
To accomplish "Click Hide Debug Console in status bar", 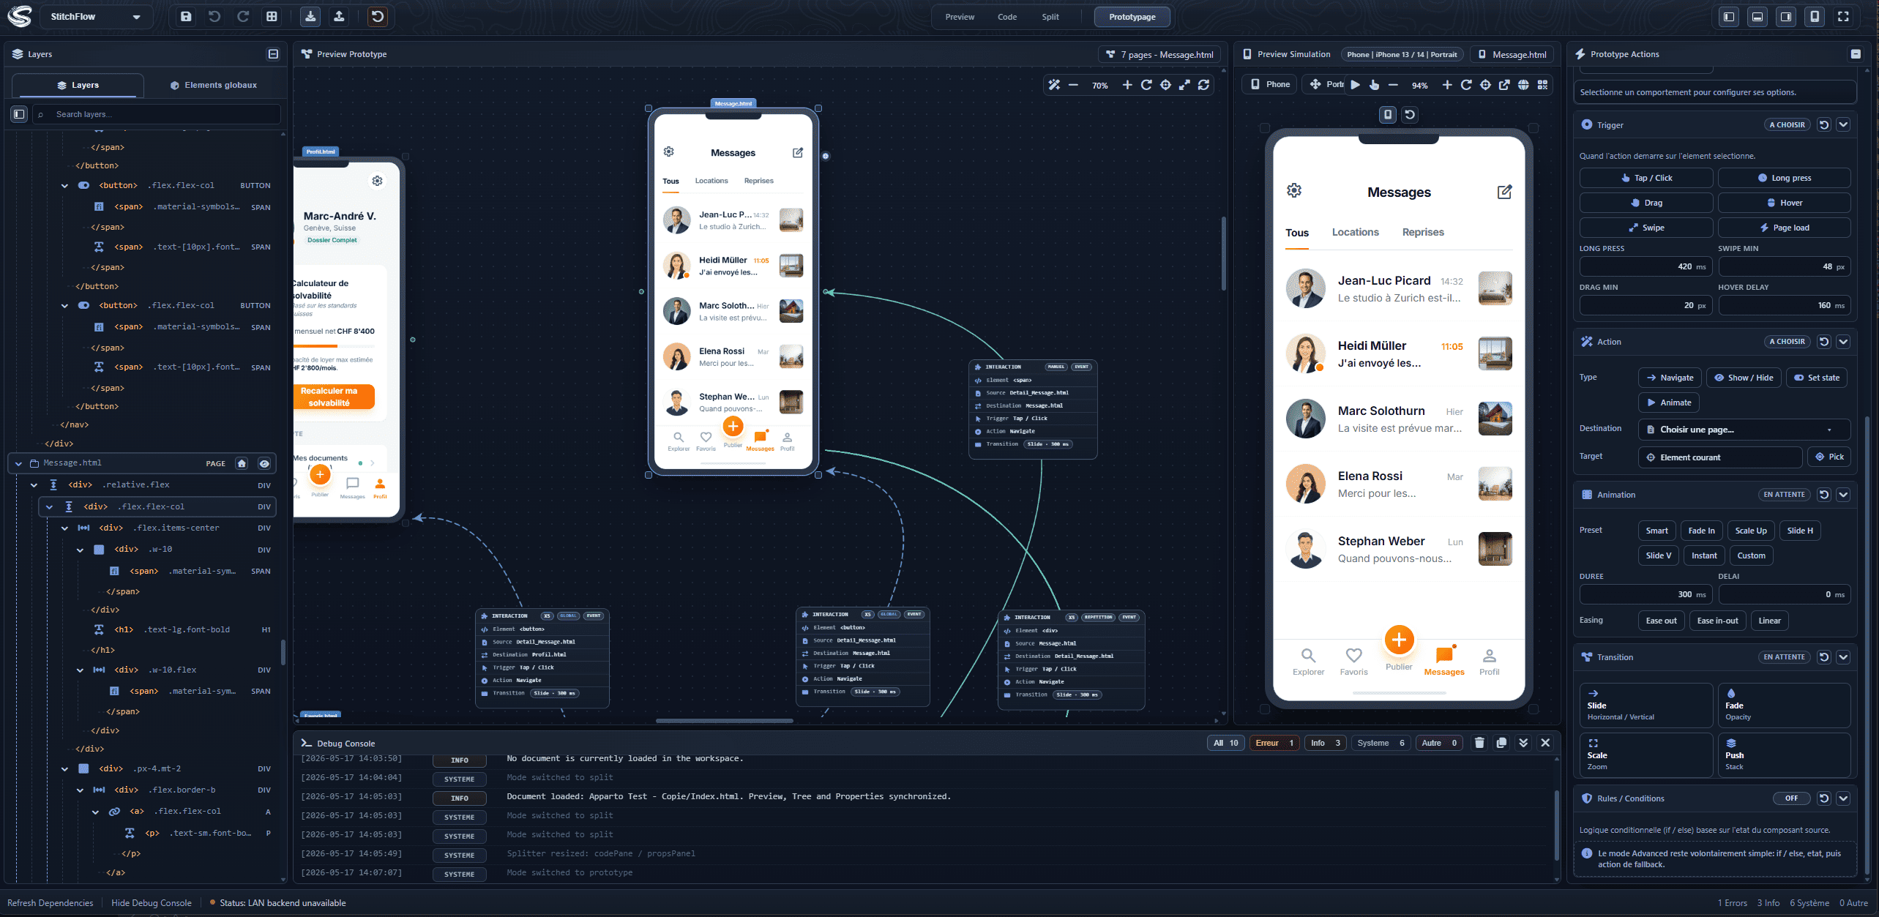I will coord(152,903).
